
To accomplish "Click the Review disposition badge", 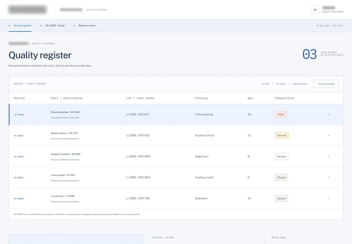I will pos(282,157).
